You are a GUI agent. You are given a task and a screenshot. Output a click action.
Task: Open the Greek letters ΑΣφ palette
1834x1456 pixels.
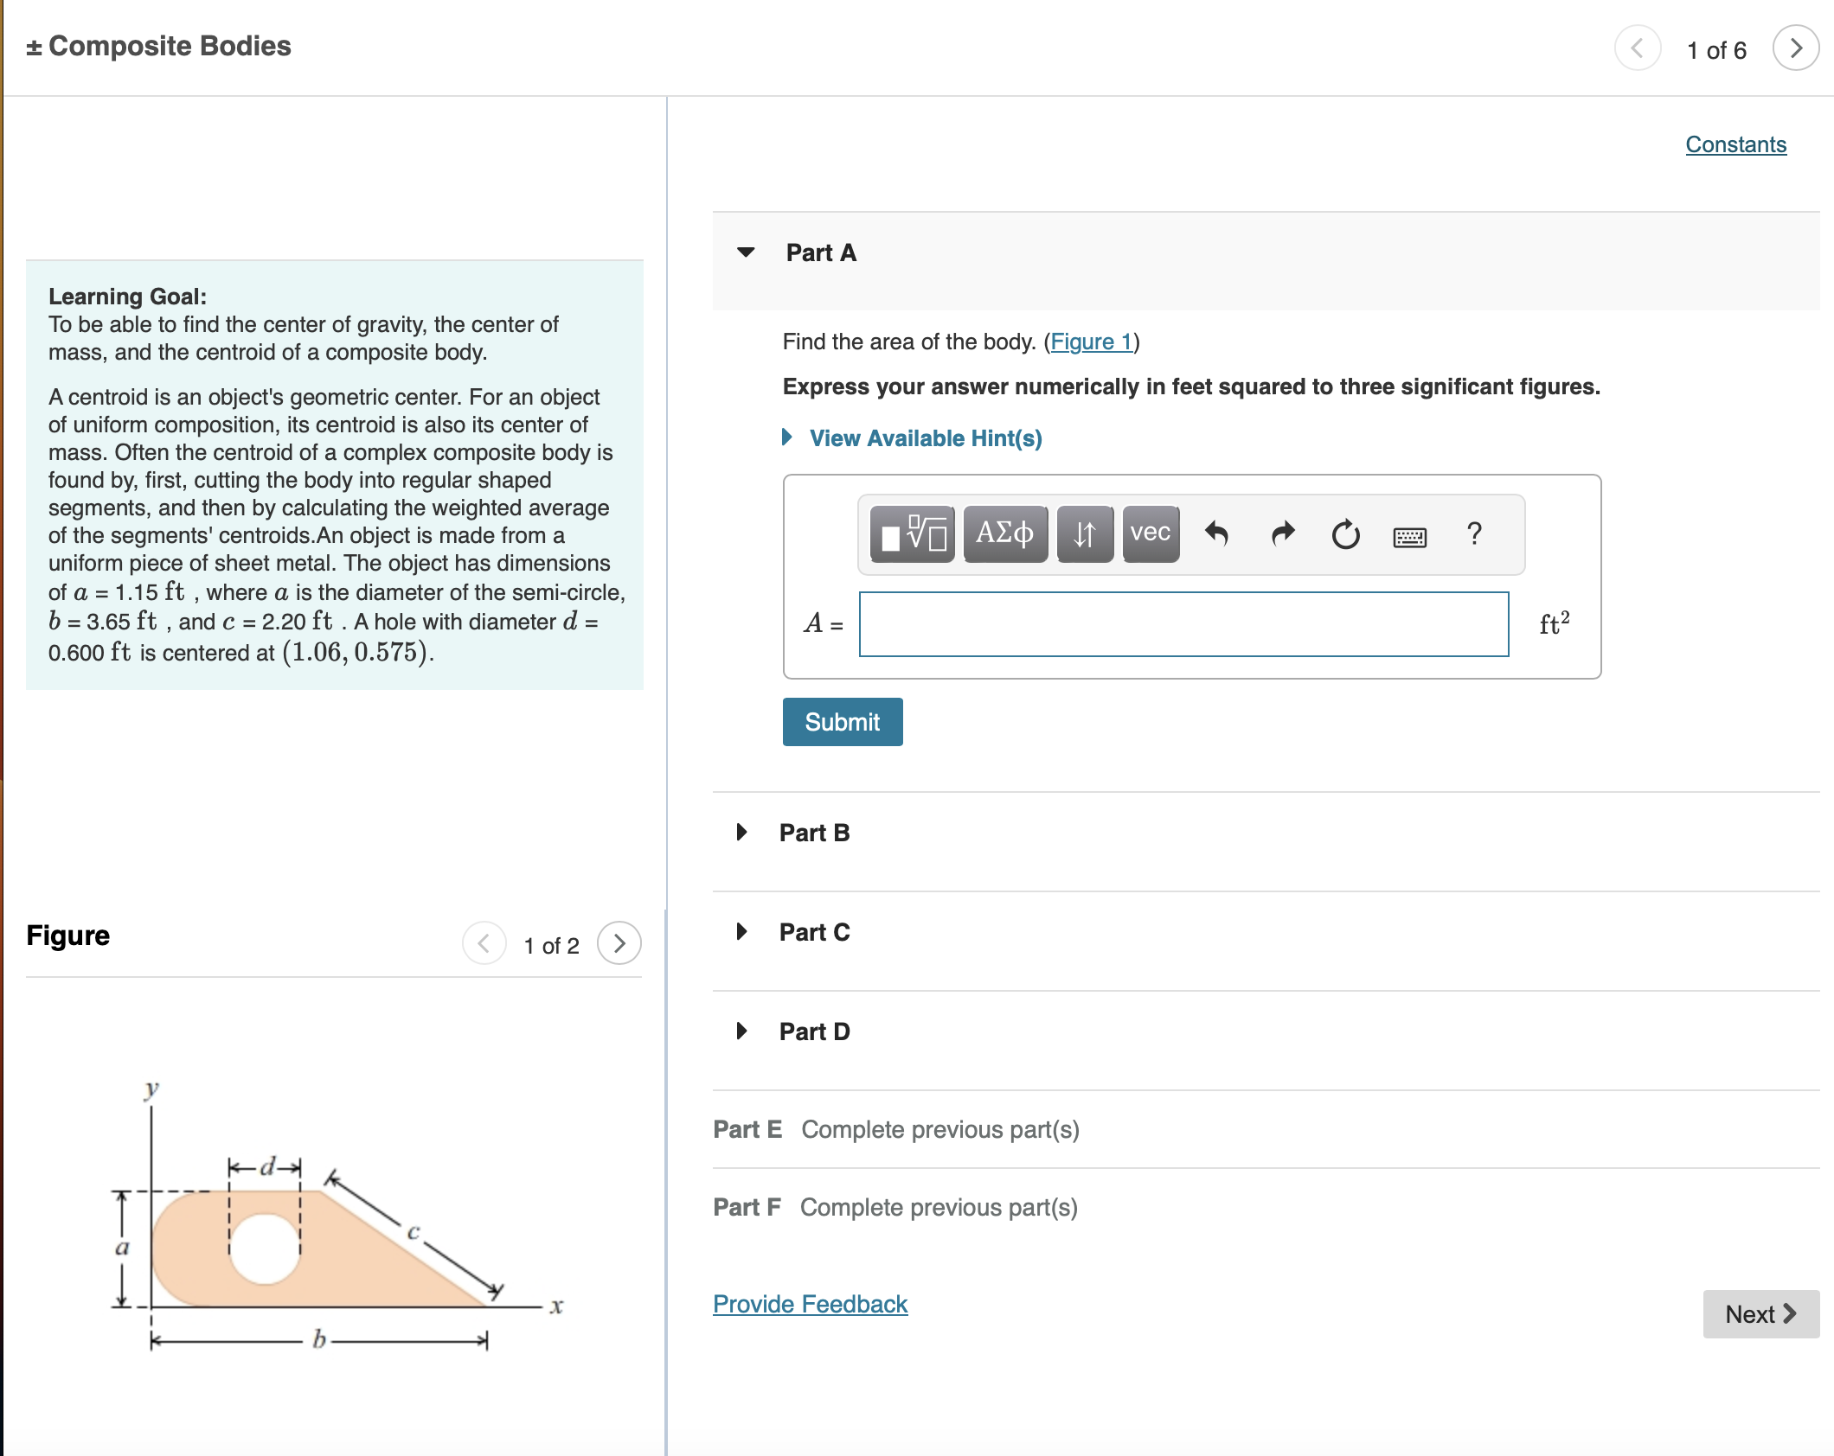click(1004, 534)
